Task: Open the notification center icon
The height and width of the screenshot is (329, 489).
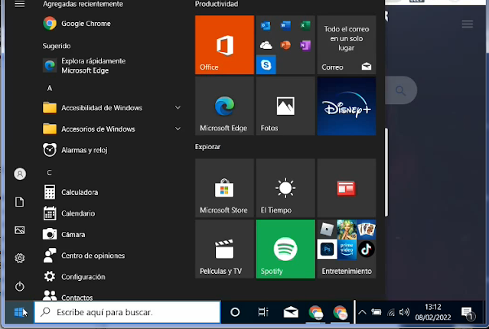Action: point(467,312)
